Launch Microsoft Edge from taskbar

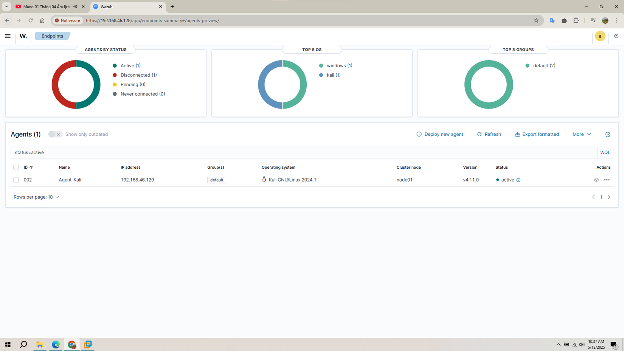tap(56, 345)
